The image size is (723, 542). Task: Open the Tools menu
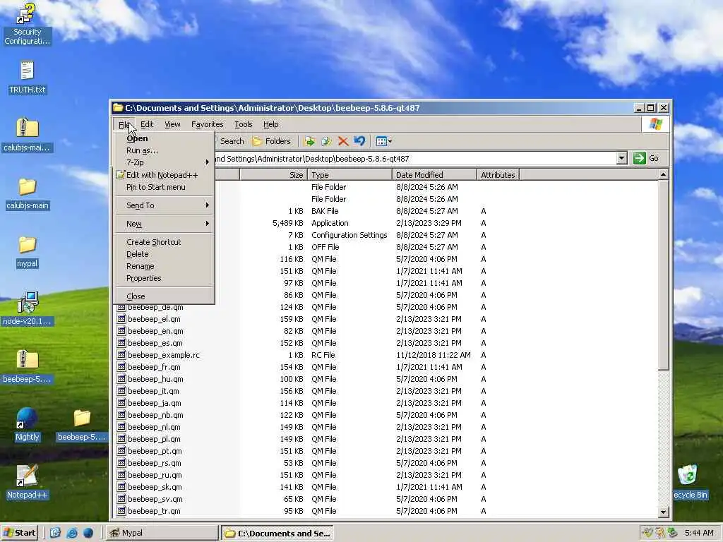click(244, 124)
